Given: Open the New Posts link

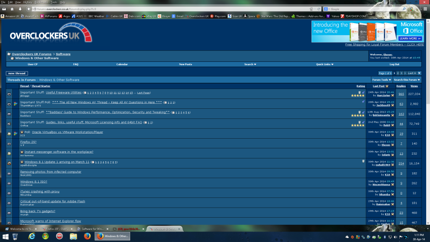Looking at the screenshot, I should tap(185, 64).
